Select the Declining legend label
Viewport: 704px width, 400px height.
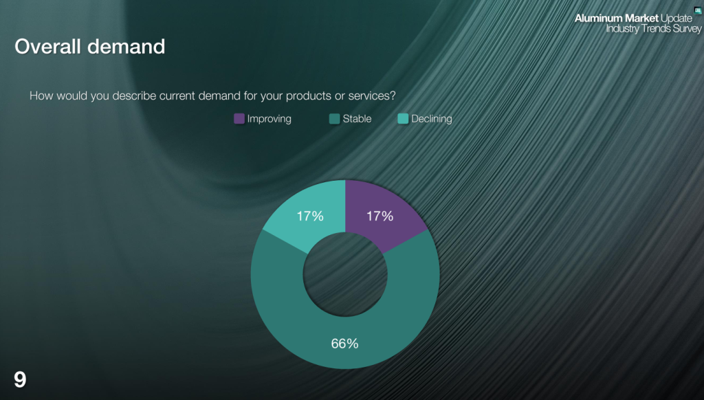[x=432, y=119]
